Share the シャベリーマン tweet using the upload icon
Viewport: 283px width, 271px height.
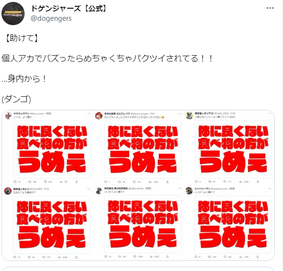point(257,256)
